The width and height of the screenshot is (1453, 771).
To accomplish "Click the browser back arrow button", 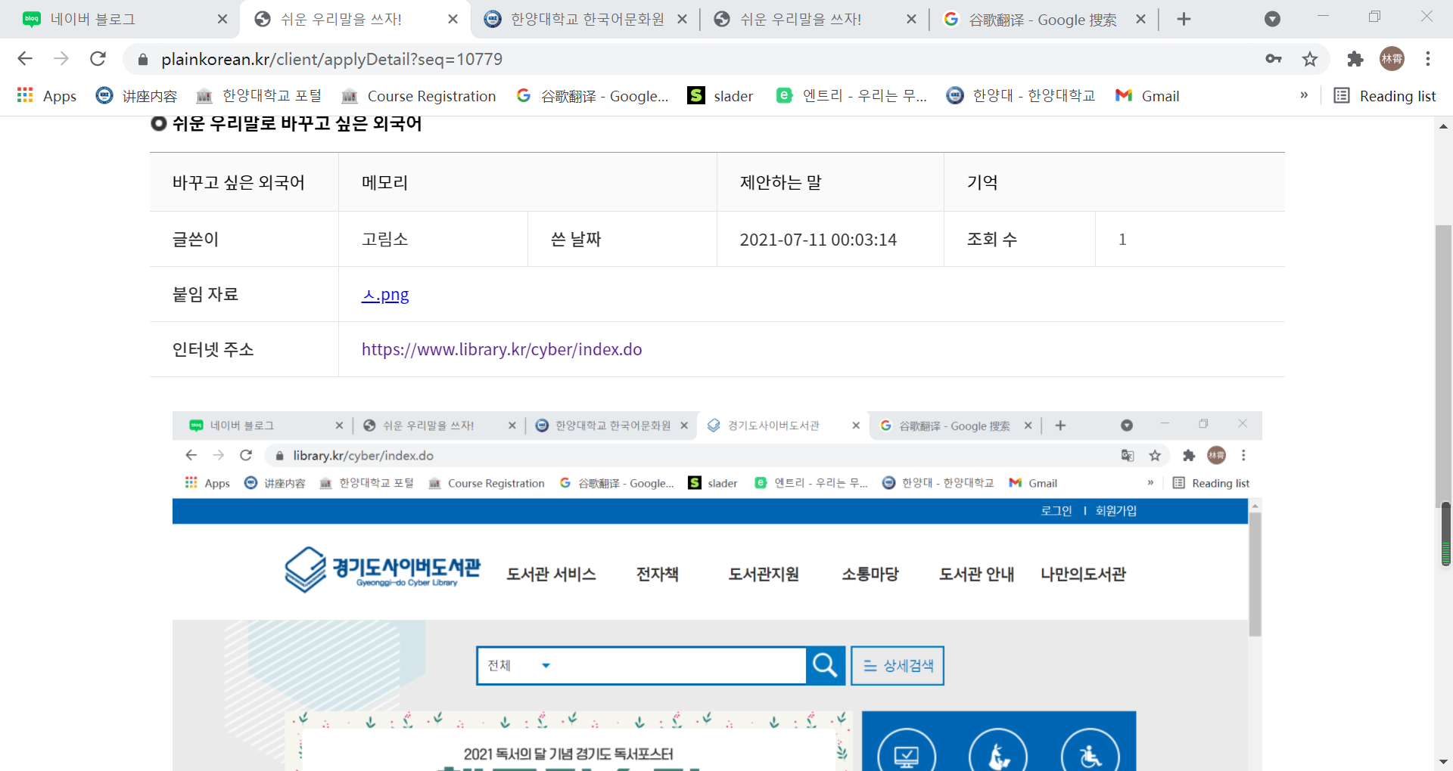I will pyautogui.click(x=25, y=59).
